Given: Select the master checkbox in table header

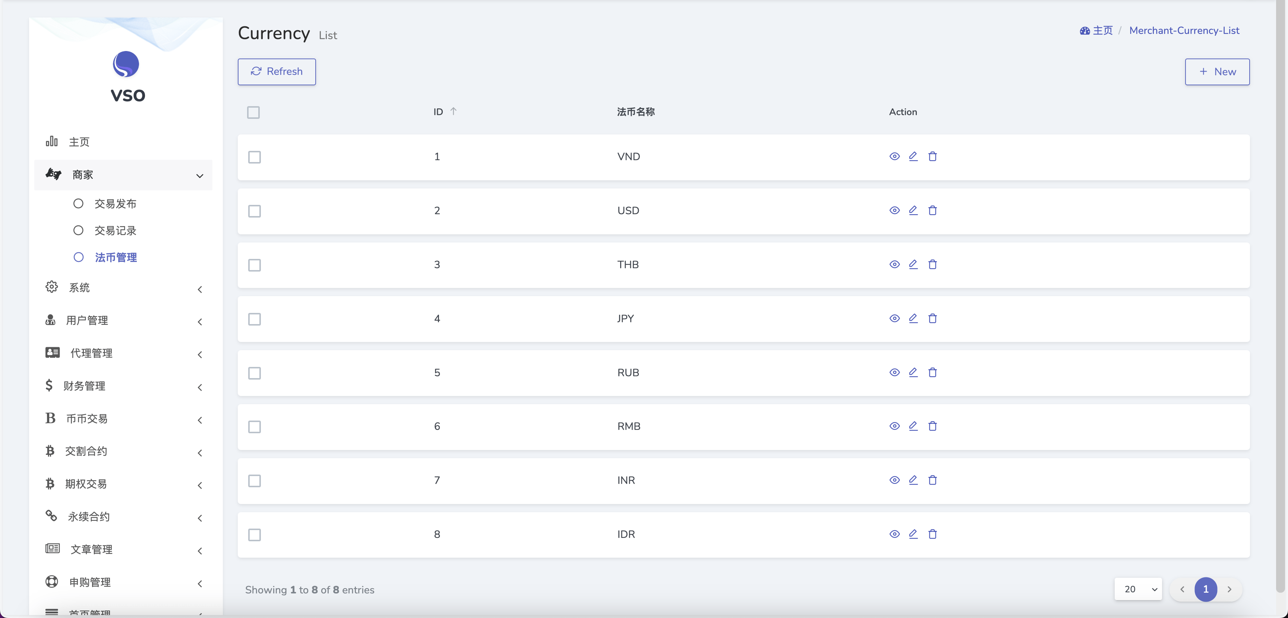Looking at the screenshot, I should coord(254,112).
